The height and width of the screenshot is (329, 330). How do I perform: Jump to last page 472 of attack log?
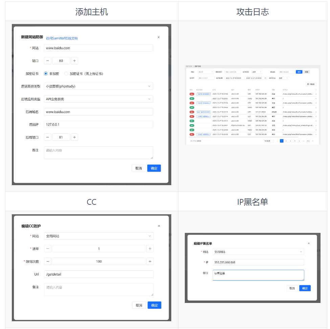[308, 141]
